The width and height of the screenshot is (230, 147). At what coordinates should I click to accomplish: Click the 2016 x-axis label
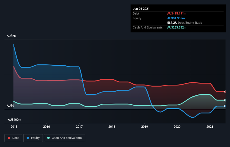pos(47,127)
